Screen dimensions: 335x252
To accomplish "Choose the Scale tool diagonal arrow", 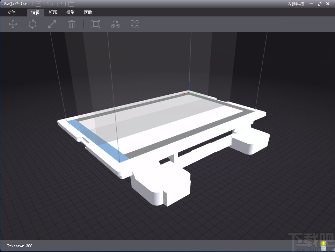I will (x=52, y=24).
